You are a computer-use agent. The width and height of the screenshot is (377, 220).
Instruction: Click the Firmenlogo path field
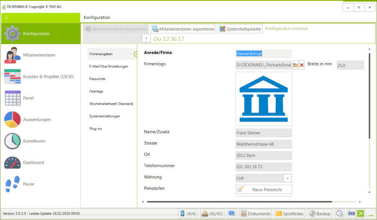click(x=263, y=65)
